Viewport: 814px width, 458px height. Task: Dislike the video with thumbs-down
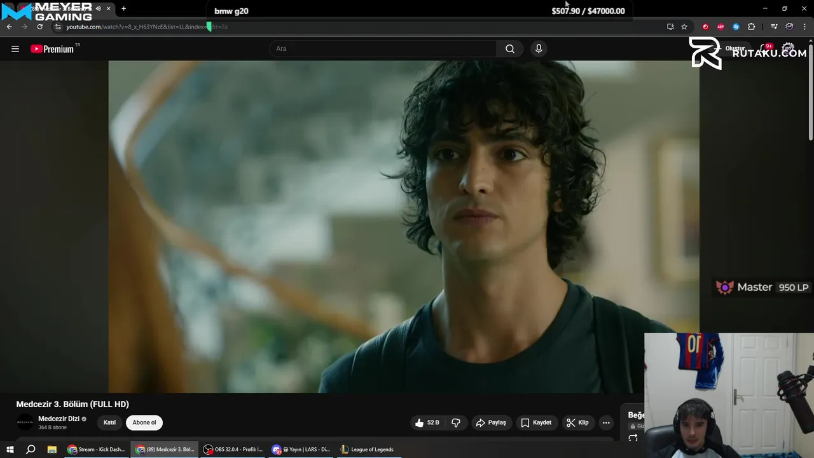(456, 422)
